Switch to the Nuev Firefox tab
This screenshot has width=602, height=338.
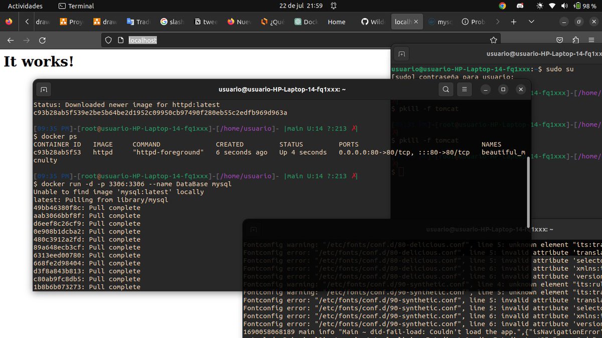pos(239,22)
